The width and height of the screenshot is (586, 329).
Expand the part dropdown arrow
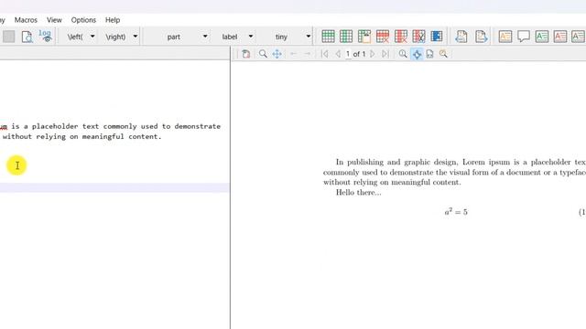tap(205, 37)
